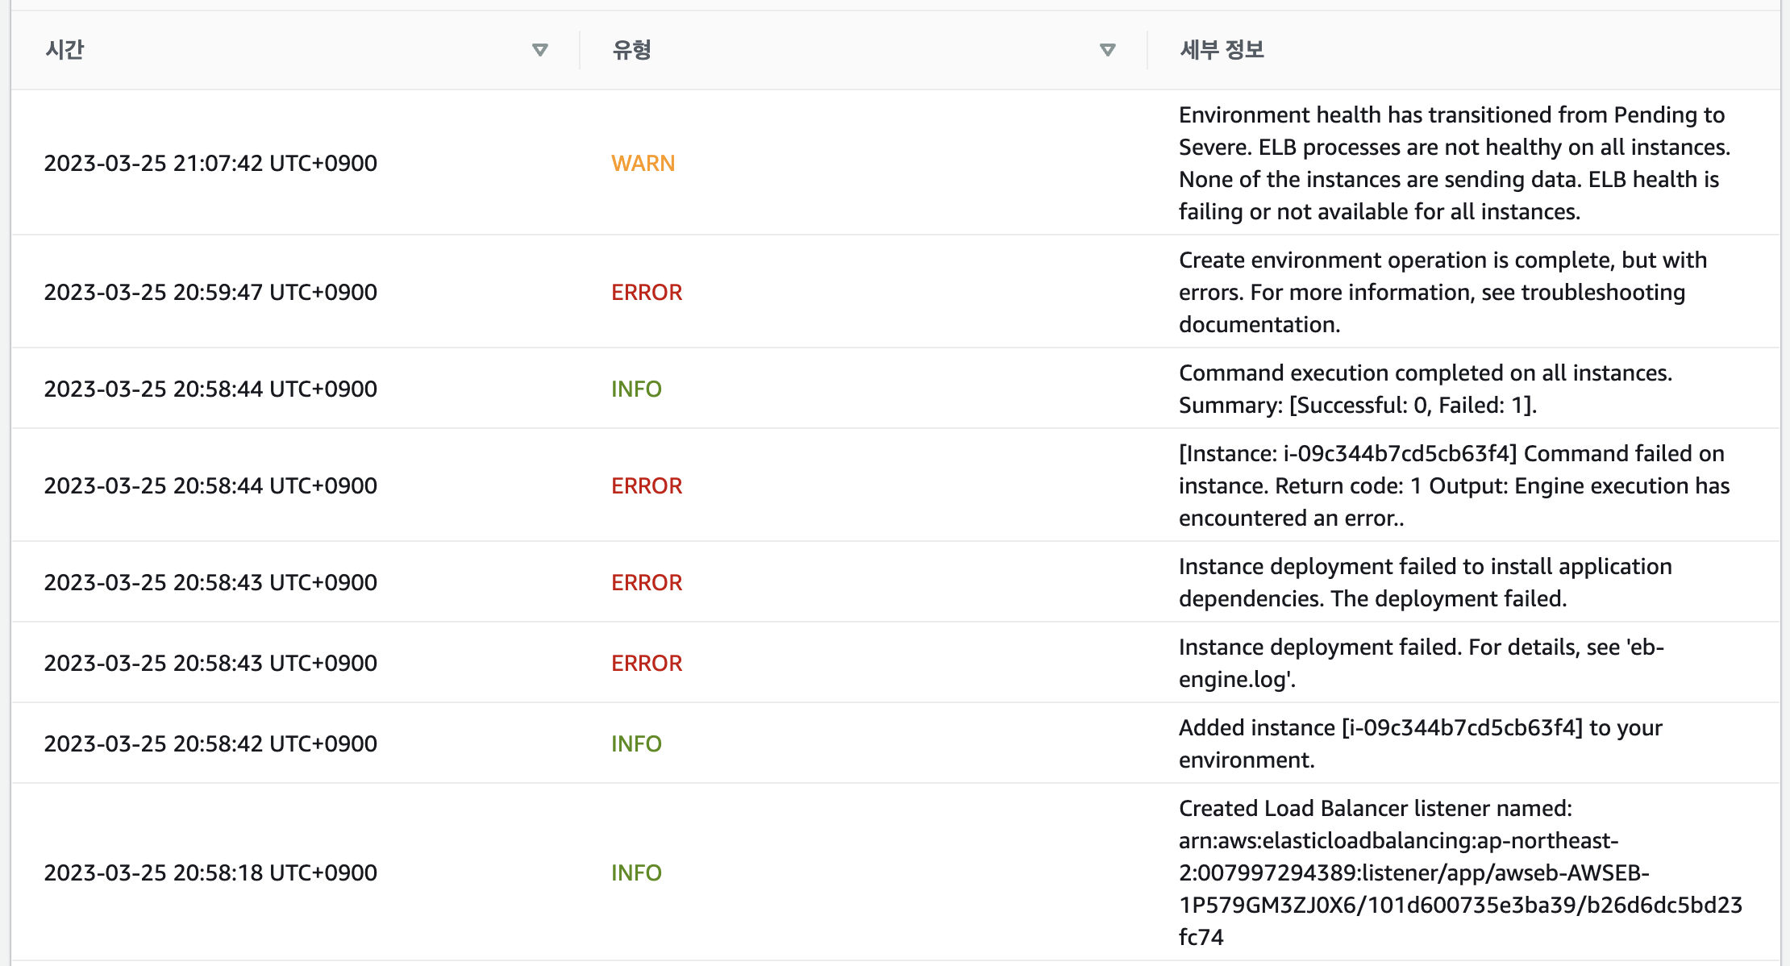
Task: Click the 세부 정보 column header
Action: [x=1222, y=50]
